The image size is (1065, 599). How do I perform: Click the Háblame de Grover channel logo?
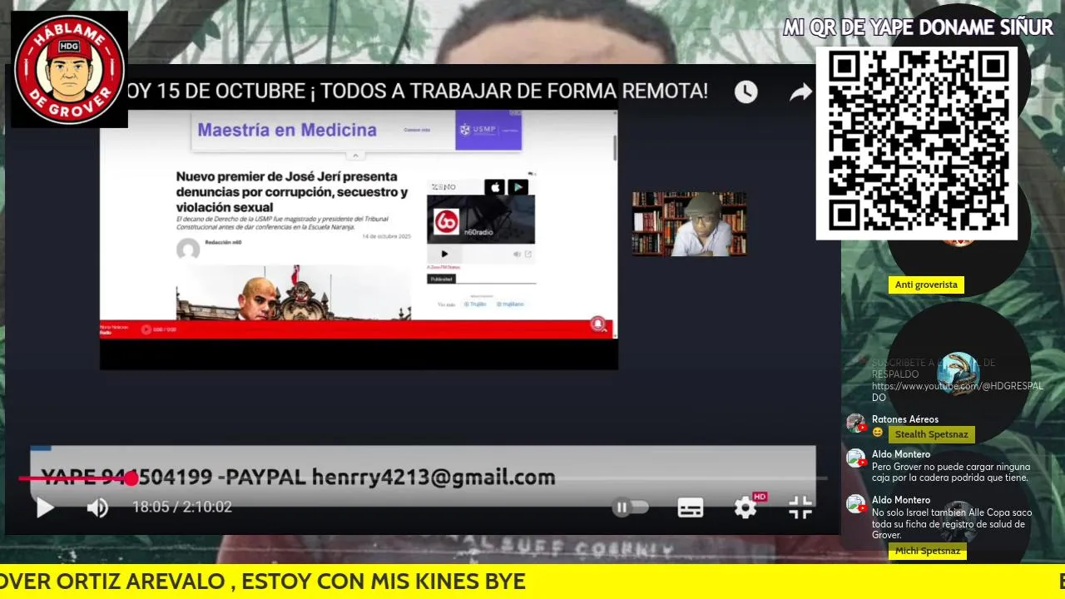[x=69, y=69]
